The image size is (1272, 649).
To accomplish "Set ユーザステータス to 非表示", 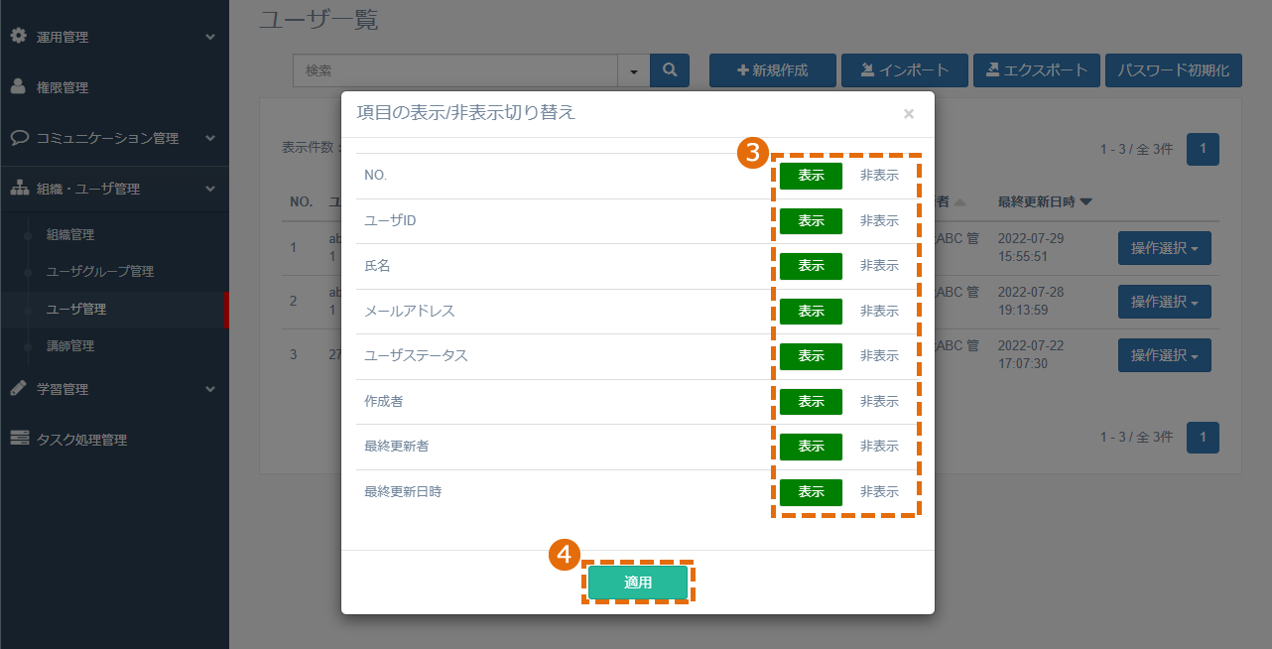I will pos(879,356).
